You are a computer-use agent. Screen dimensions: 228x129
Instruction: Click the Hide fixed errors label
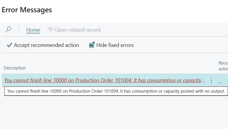tap(115, 45)
